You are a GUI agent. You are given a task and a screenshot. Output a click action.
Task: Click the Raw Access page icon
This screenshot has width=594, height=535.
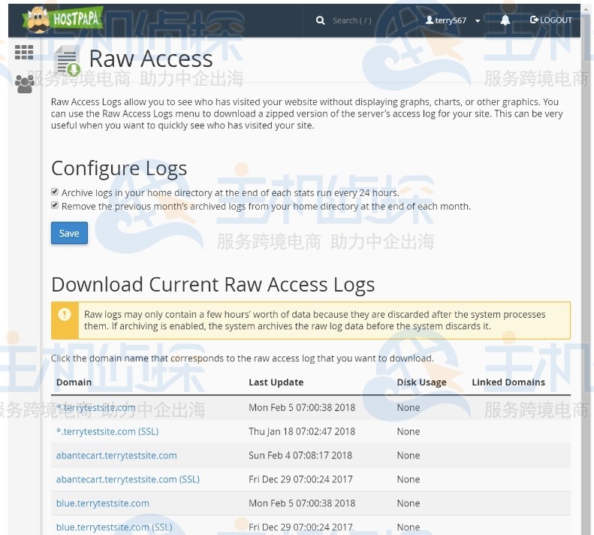point(68,61)
